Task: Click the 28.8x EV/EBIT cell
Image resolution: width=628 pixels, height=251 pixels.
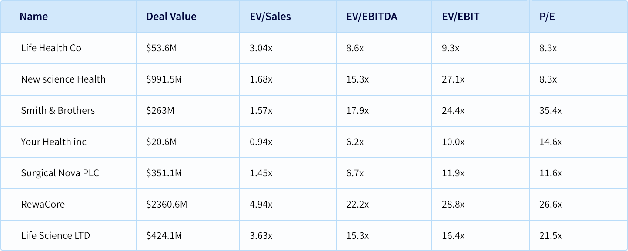Action: tap(453, 204)
